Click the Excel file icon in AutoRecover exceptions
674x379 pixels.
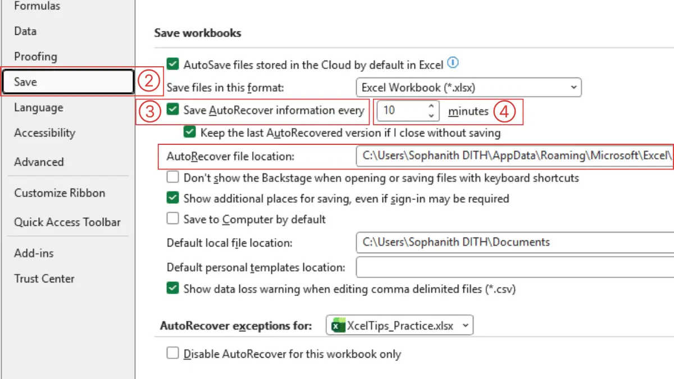[338, 325]
